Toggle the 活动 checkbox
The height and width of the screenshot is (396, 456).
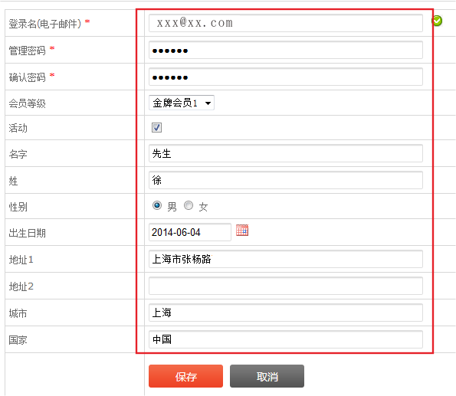(x=156, y=127)
